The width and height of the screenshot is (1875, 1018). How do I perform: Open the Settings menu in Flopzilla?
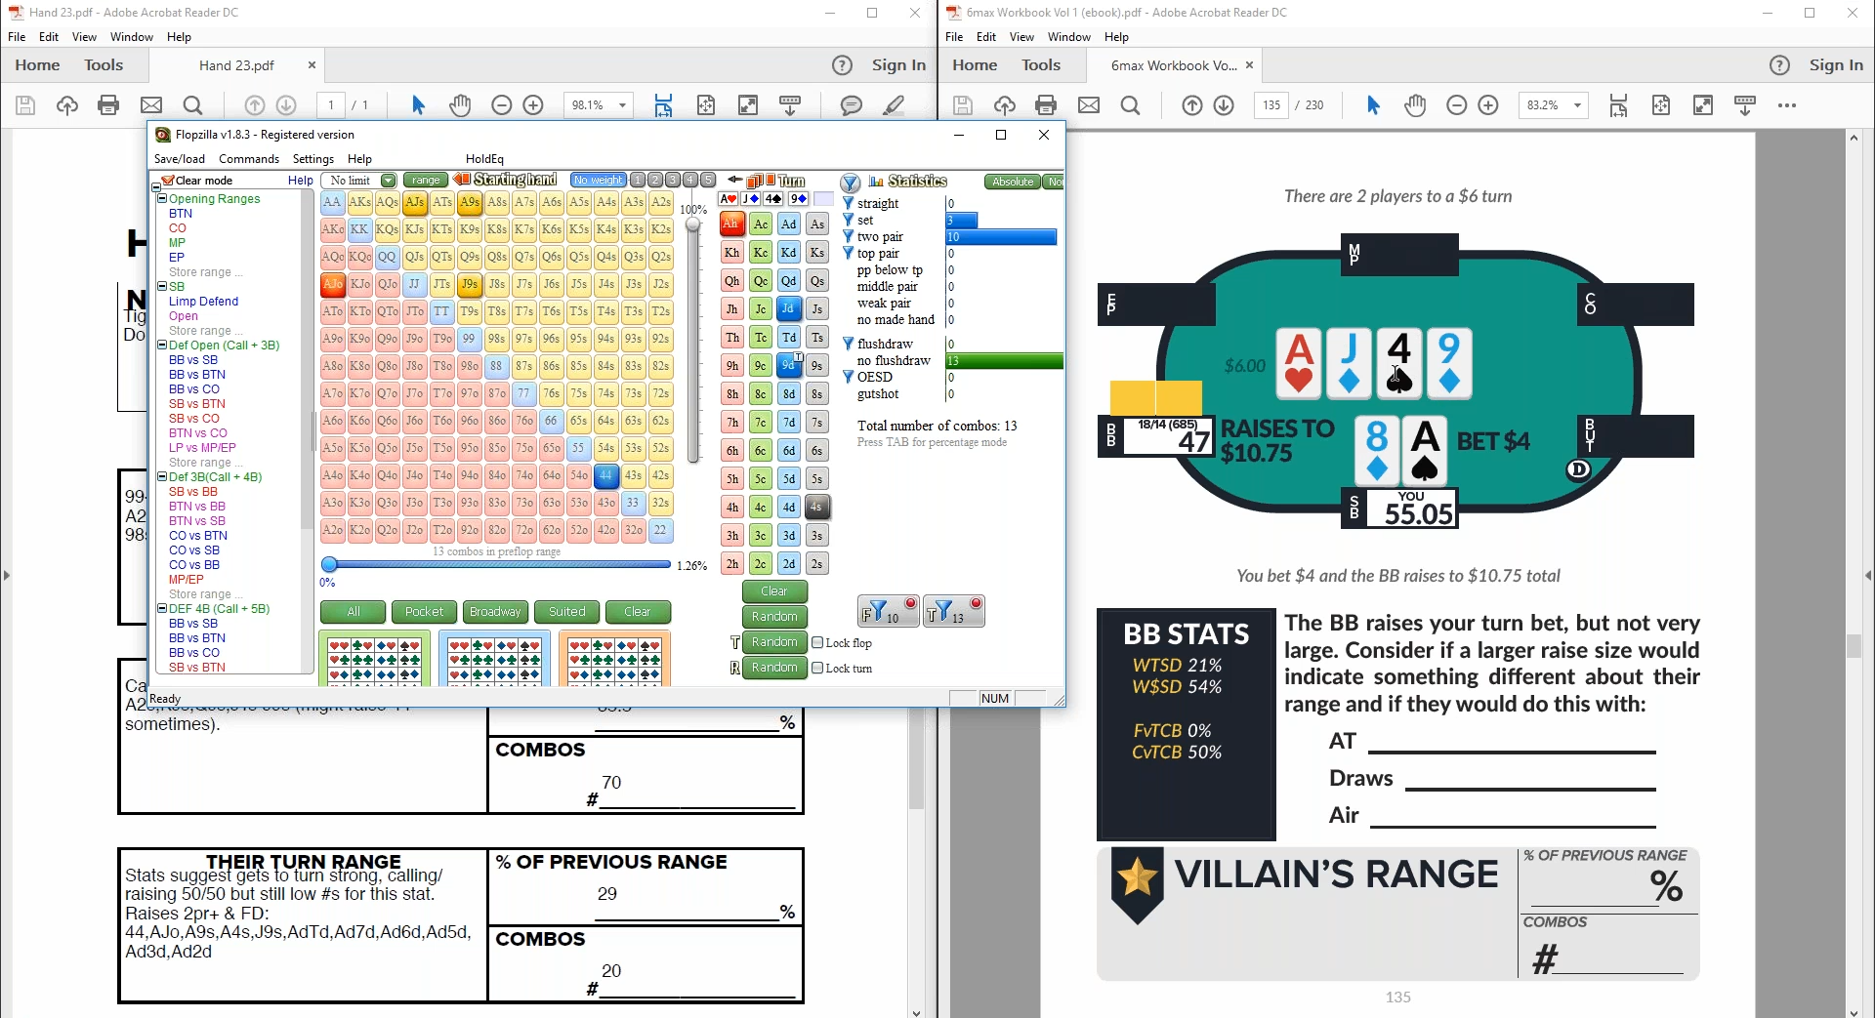[313, 159]
